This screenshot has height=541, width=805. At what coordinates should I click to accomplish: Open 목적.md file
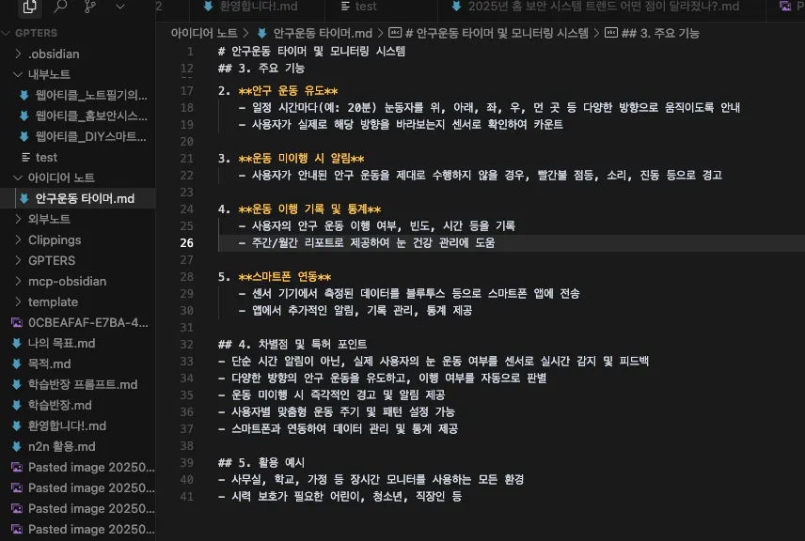coord(49,363)
